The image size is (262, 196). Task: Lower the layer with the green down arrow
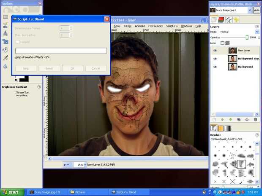(x=231, y=120)
